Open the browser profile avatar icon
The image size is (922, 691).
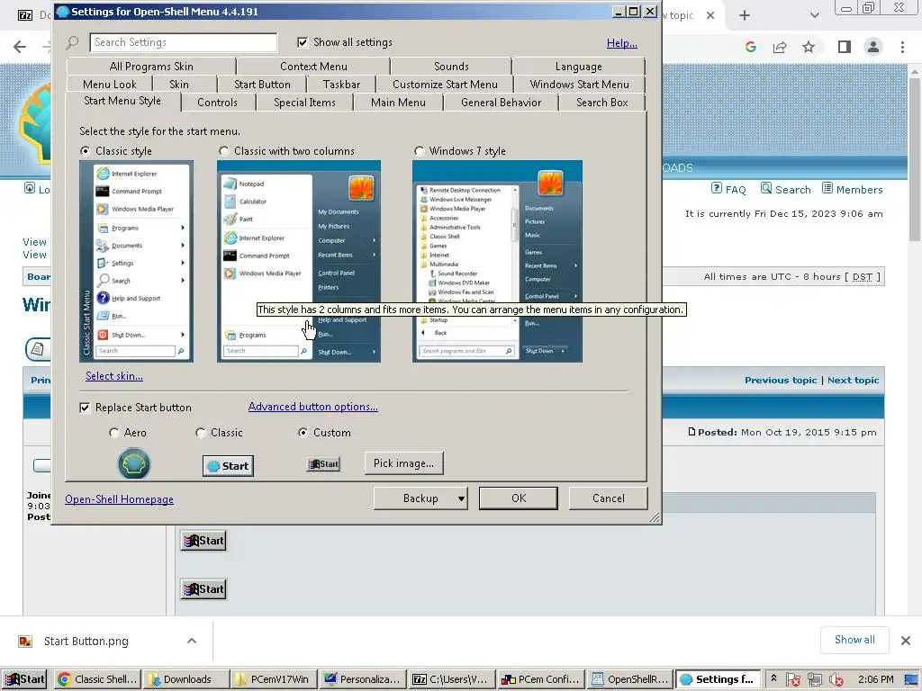coord(873,47)
